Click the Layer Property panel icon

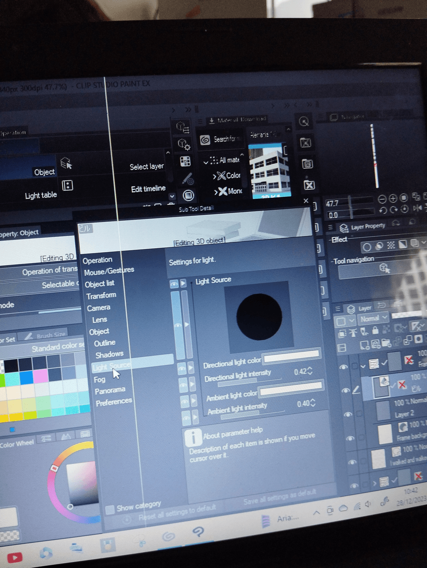coord(344,229)
